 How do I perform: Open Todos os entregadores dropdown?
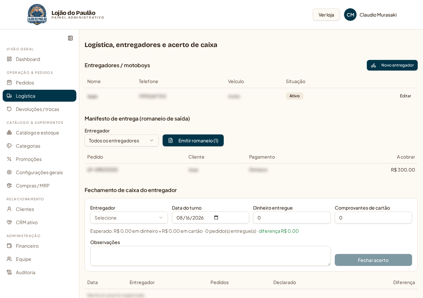[122, 140]
